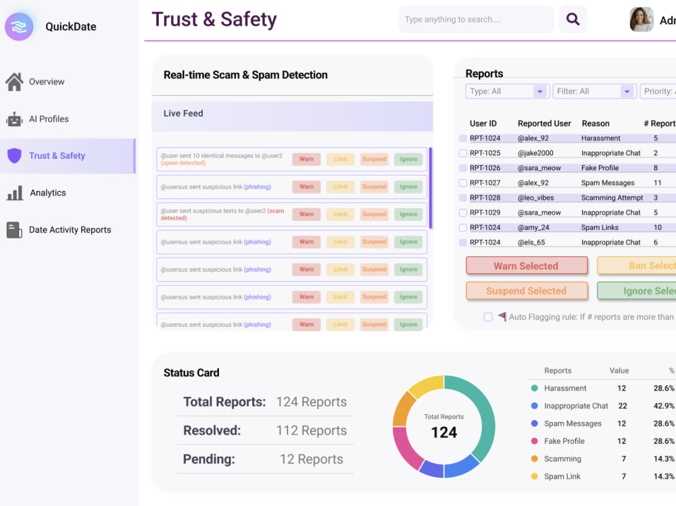Open the Priority dropdown
The width and height of the screenshot is (676, 506).
pyautogui.click(x=658, y=91)
